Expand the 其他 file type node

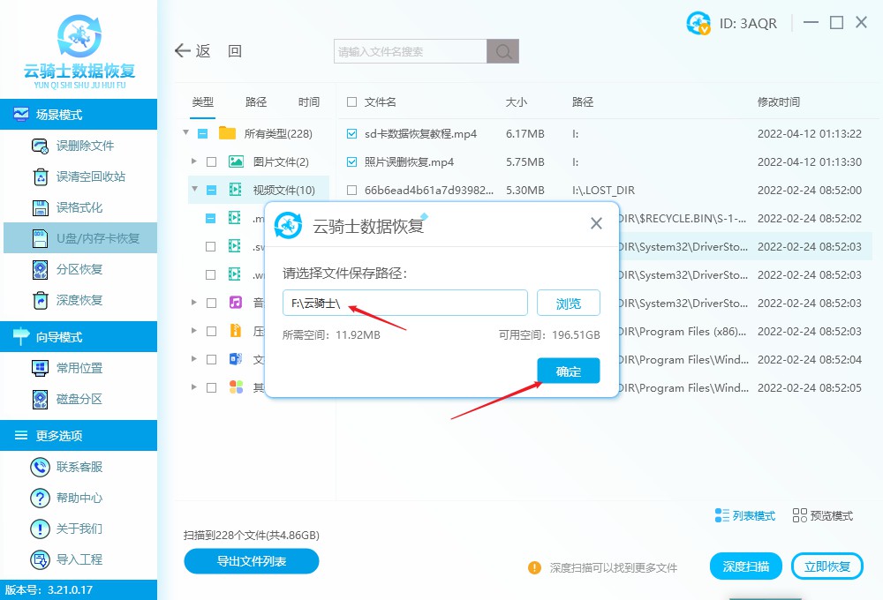tap(194, 386)
